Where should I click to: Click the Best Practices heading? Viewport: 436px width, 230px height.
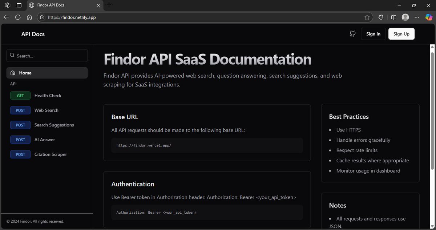[349, 117]
